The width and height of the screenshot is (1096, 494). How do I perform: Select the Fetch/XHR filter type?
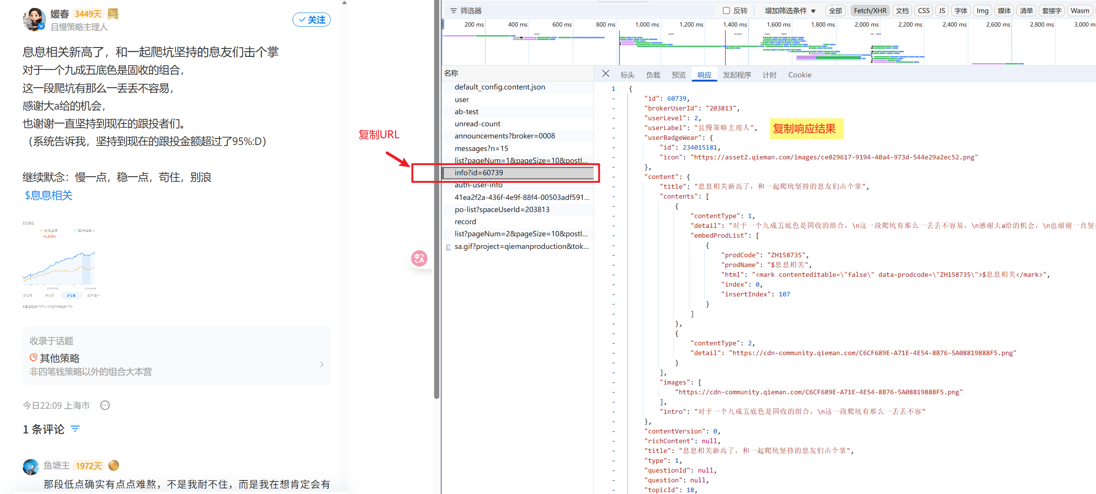tap(870, 11)
